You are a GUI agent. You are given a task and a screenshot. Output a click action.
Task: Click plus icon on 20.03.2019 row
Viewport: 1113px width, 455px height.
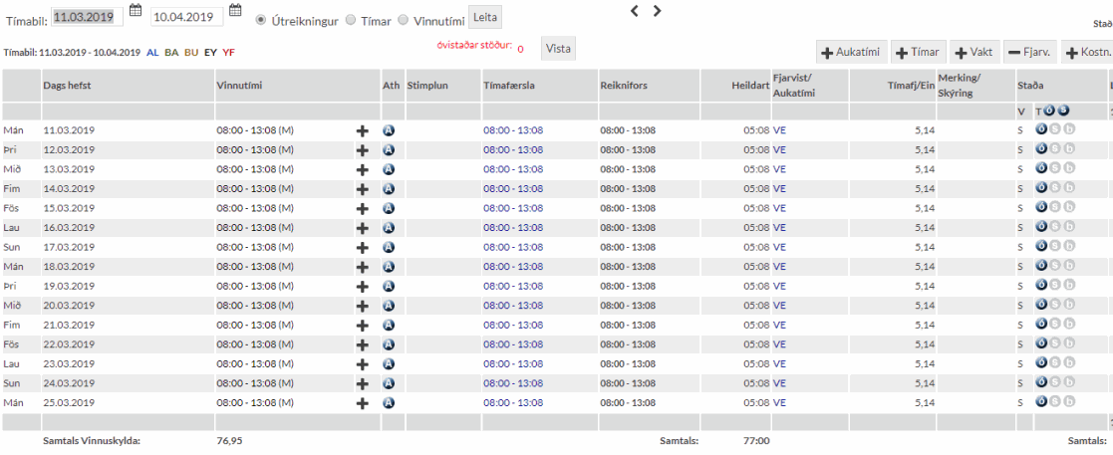point(363,307)
